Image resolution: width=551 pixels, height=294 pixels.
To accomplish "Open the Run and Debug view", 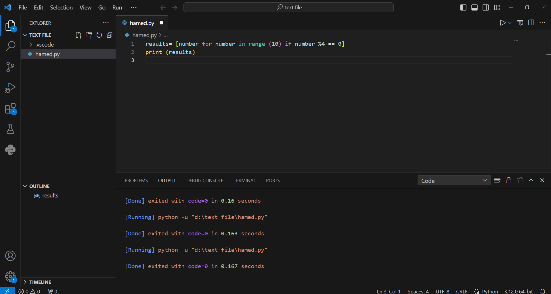I will point(10,88).
